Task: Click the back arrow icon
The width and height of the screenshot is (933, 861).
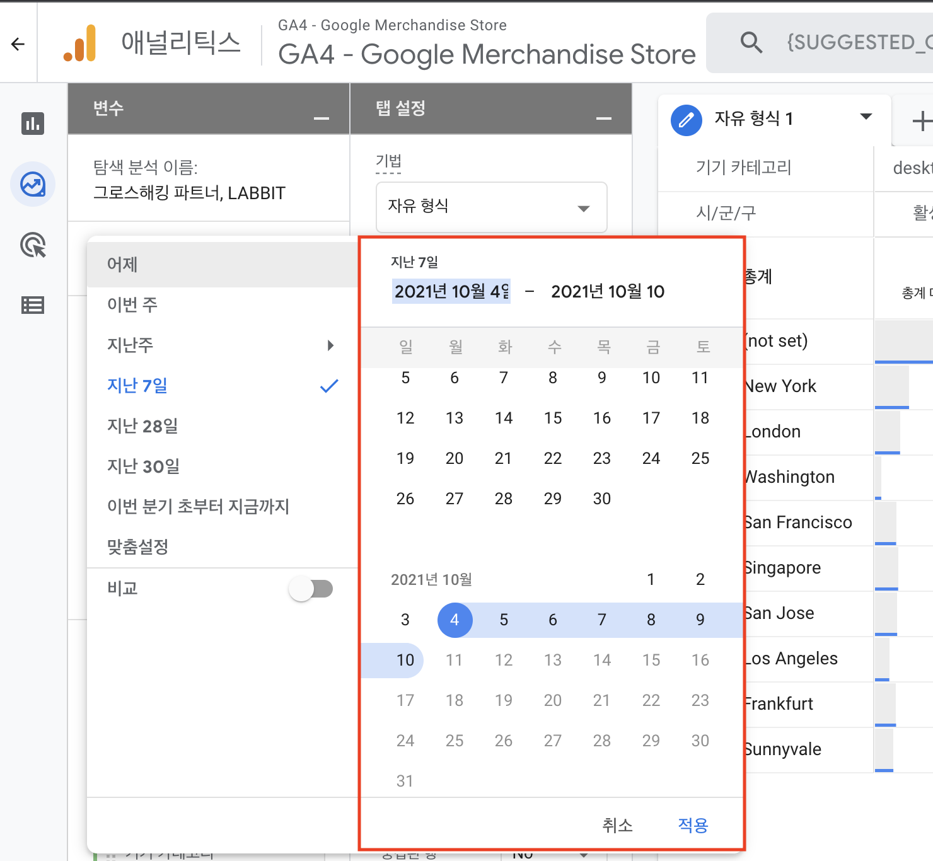Action: point(18,43)
